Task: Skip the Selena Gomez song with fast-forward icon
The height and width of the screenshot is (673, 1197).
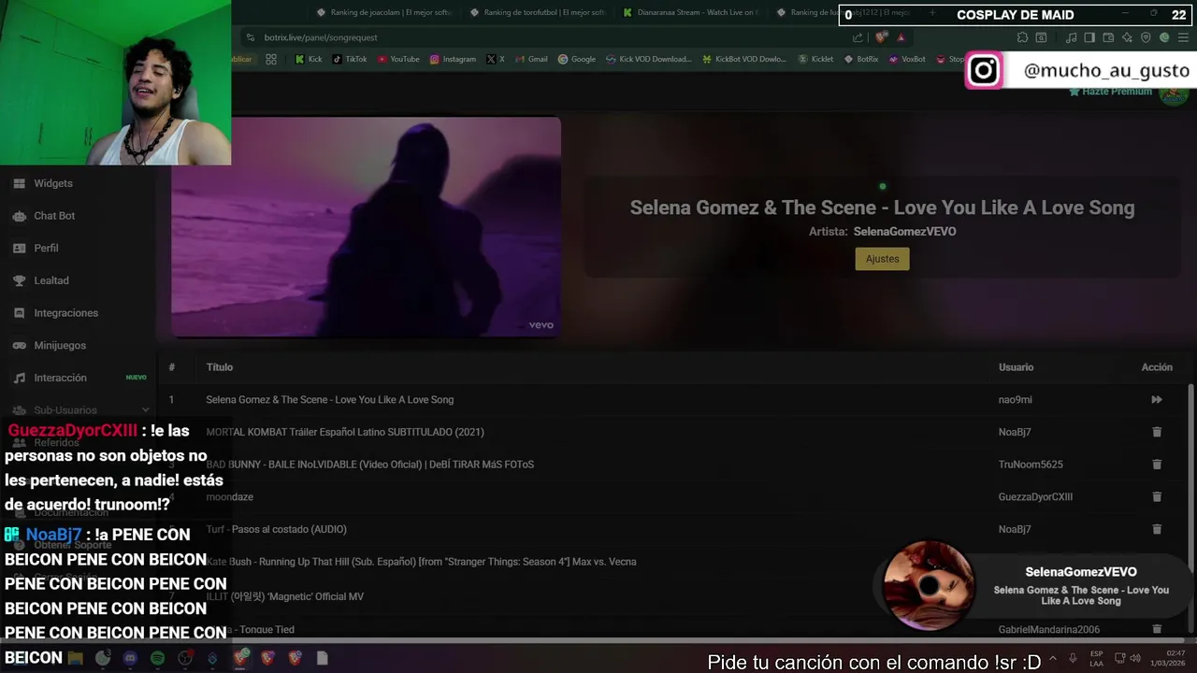Action: pos(1157,399)
